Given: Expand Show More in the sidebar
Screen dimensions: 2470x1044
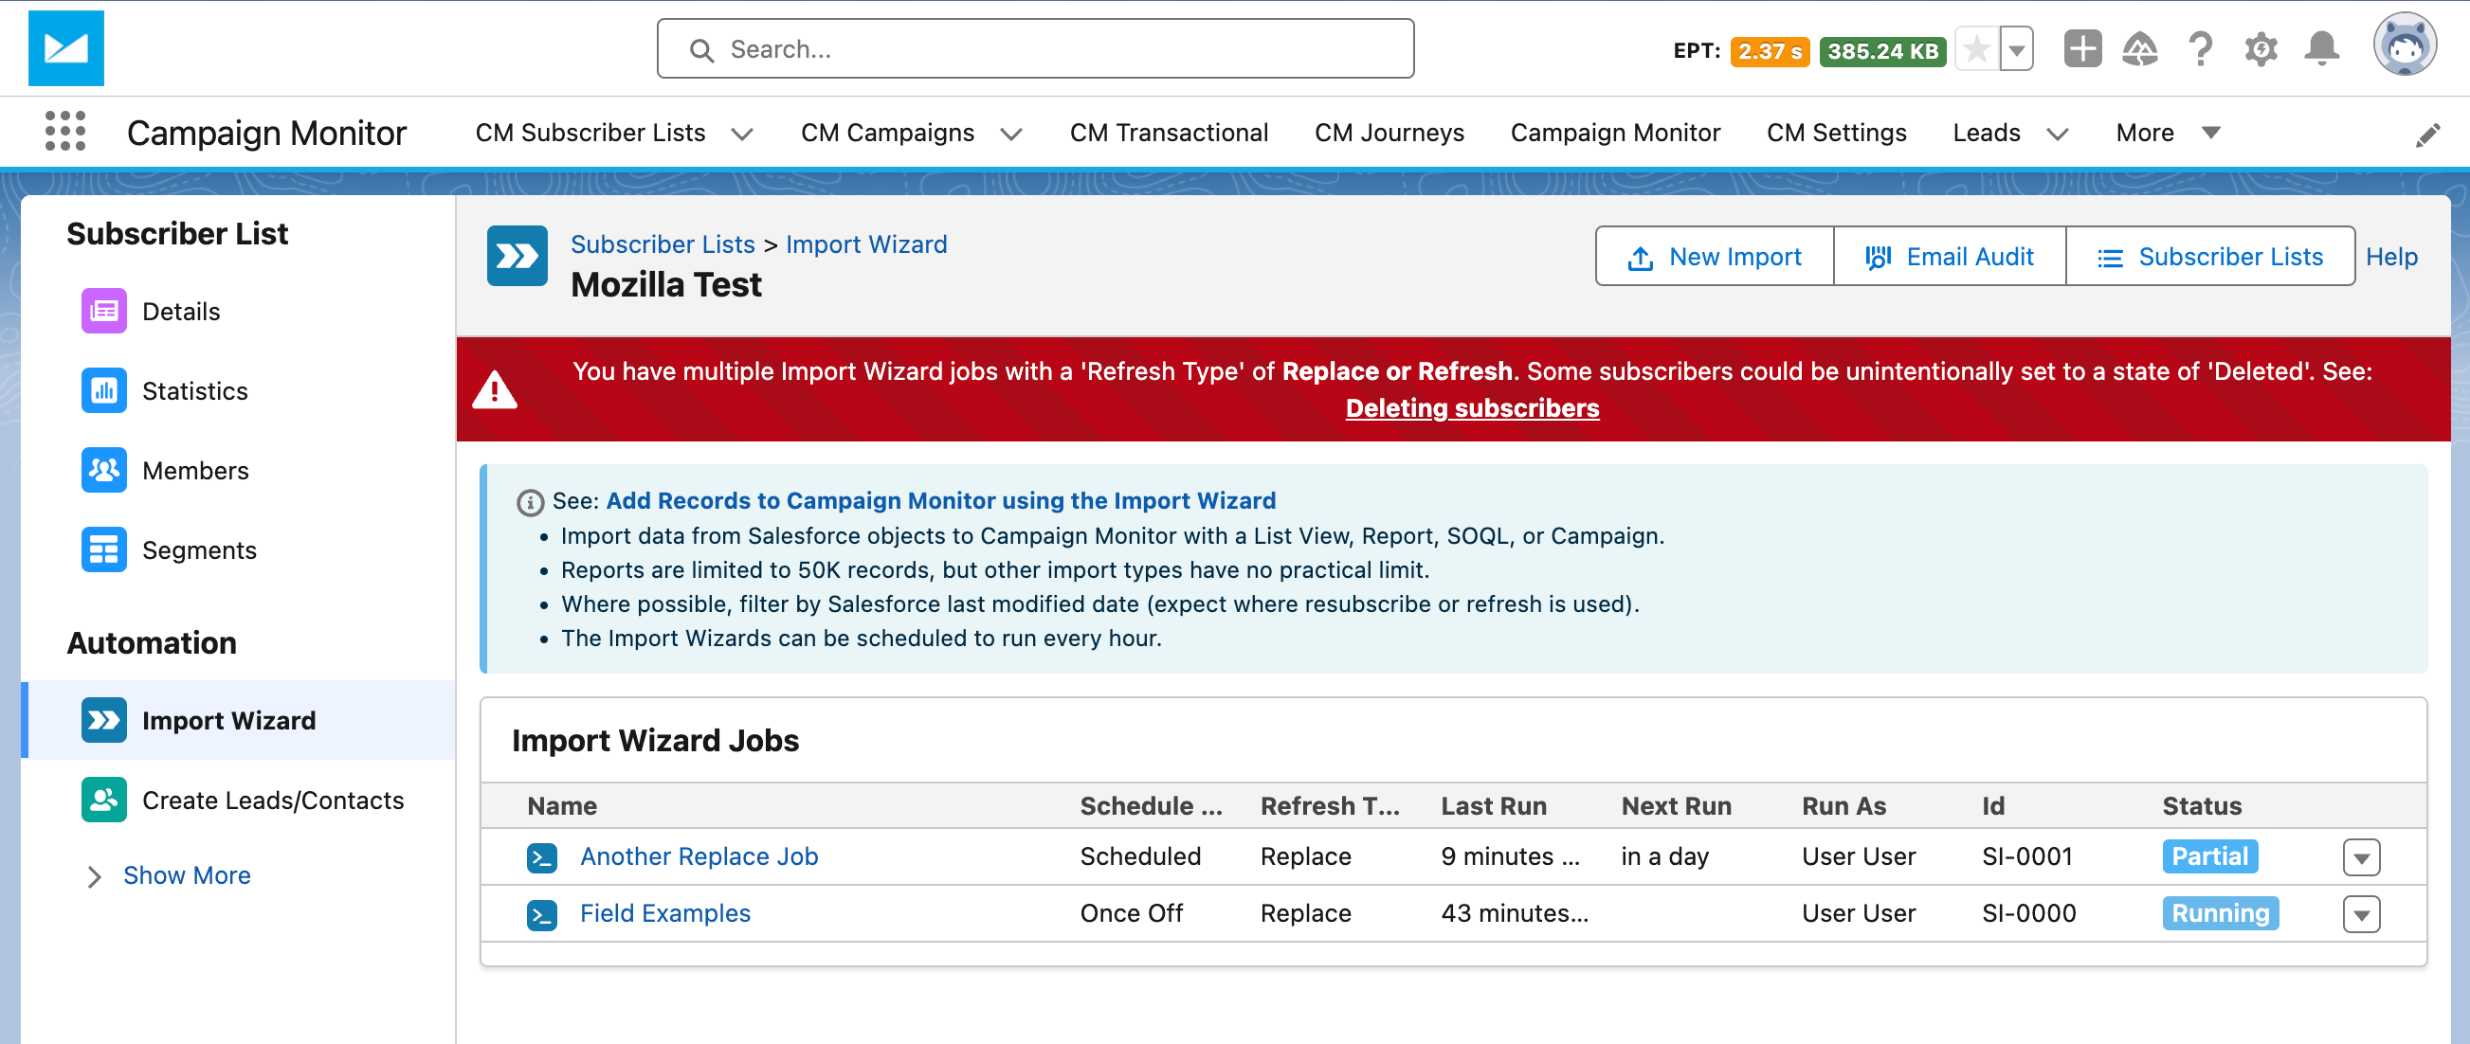Looking at the screenshot, I should [168, 875].
